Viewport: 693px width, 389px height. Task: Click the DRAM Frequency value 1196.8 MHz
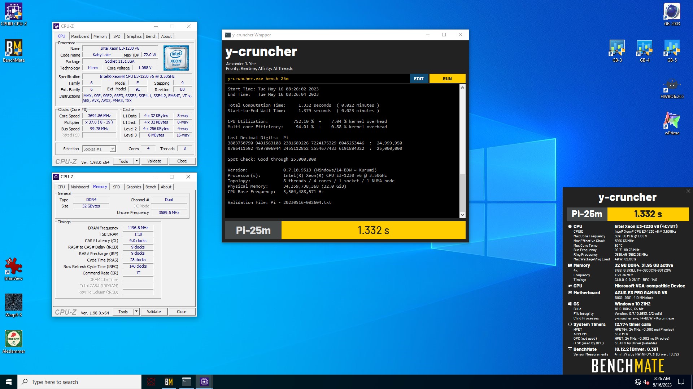tap(138, 228)
